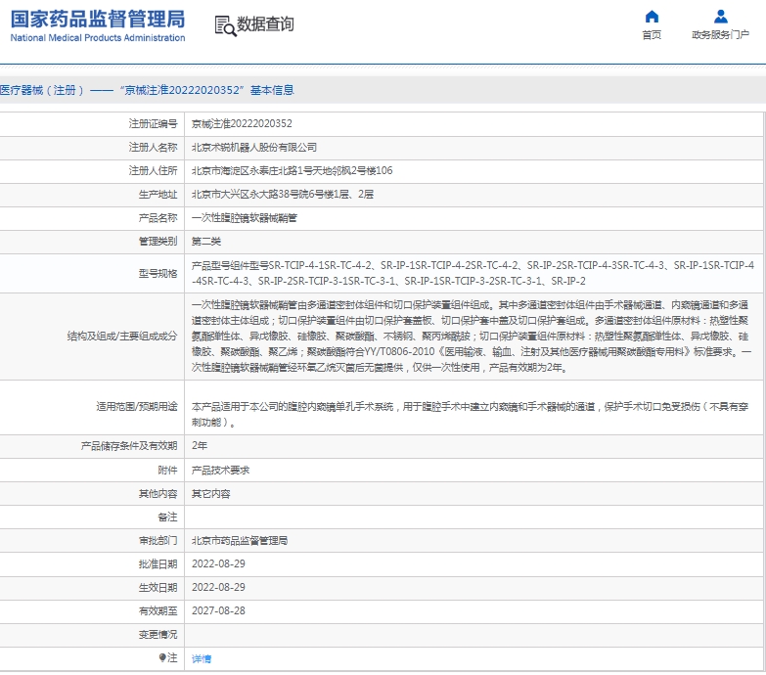Image resolution: width=766 pixels, height=675 pixels.
Task: Click the 适用范围/预期用途 description text
Action: 470,414
